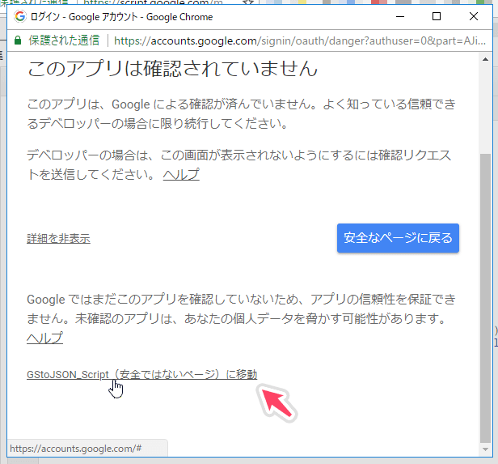The height and width of the screenshot is (464, 498).
Task: Click the 保護された通信 label
Action: [64, 40]
